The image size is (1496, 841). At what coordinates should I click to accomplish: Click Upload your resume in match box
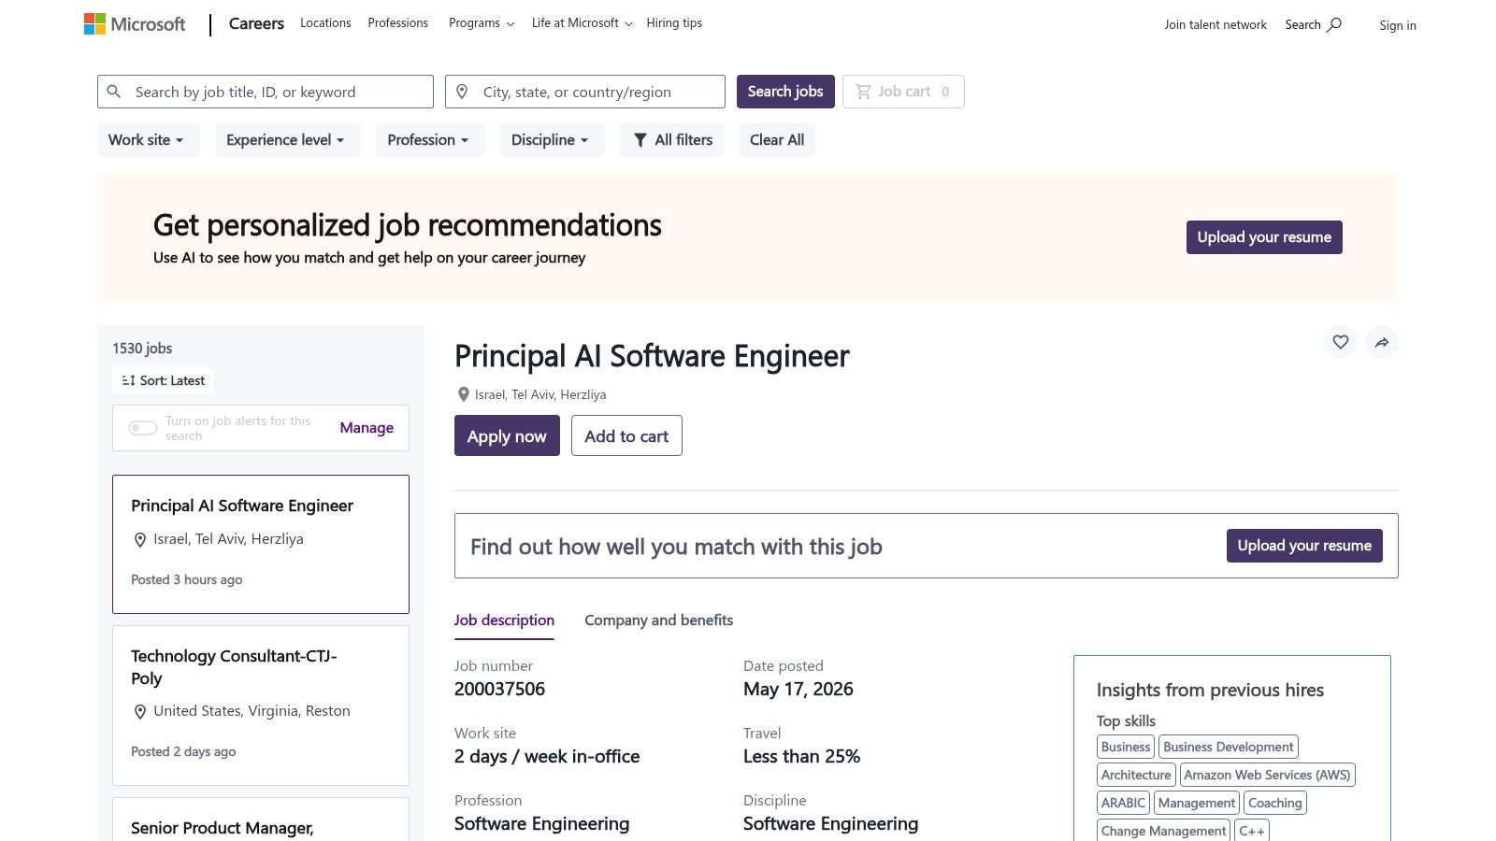1304,546
